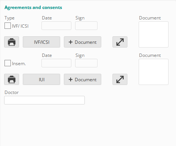Viewport: 176px width, 146px height.
Task: Focus the Date field for Insem.
Action: (56, 63)
